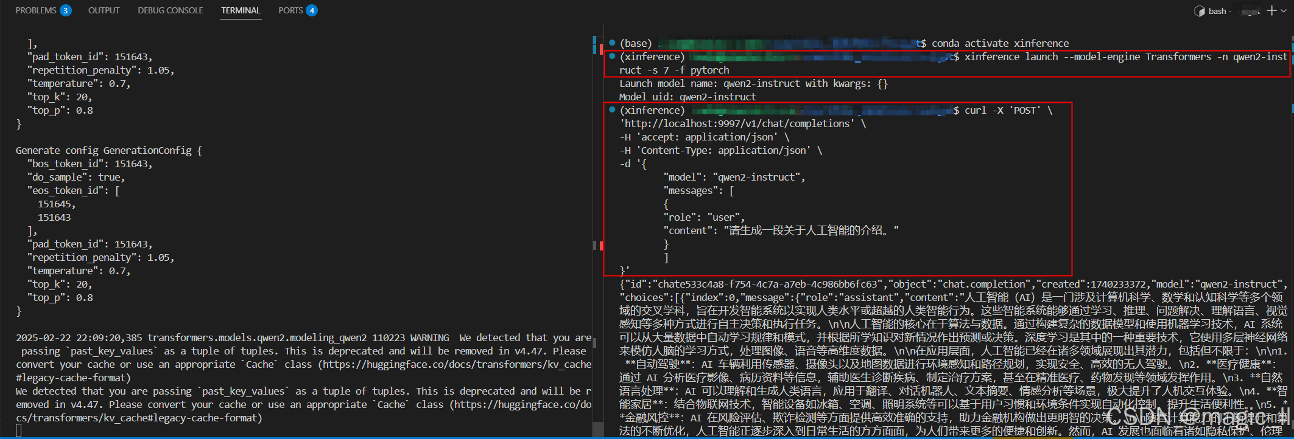Click the 'ruct -s 7 -f pytorch' line
Screen dimensions: 1294x439
674,70
